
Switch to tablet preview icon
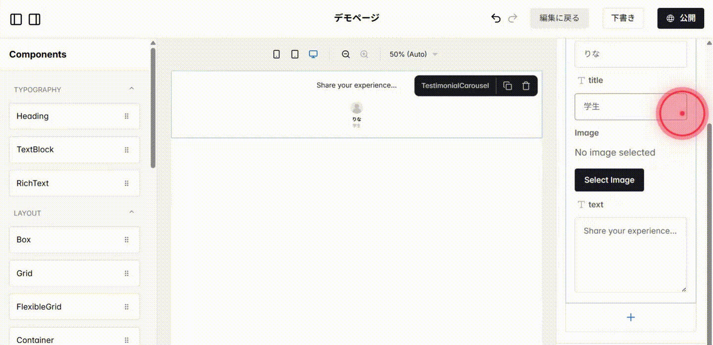pos(295,54)
